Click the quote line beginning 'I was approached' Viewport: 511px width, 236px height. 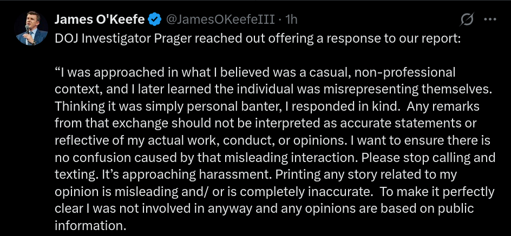254,72
